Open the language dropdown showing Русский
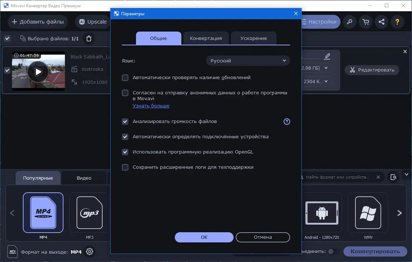This screenshot has width=412, height=262. [248, 61]
